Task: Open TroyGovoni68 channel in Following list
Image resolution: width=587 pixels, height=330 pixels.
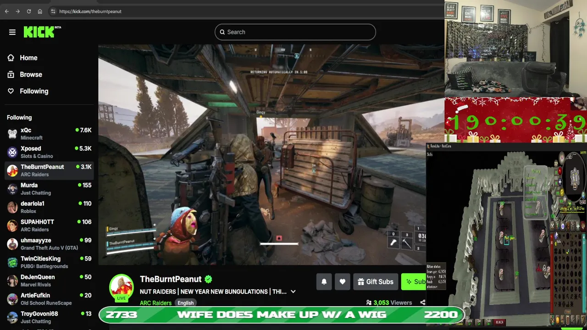Action: (x=49, y=317)
